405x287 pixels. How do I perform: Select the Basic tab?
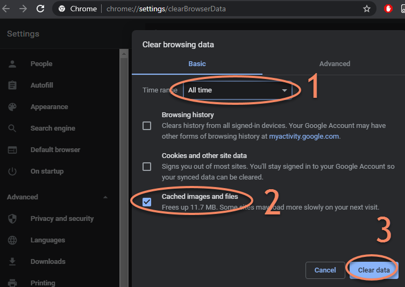coord(197,64)
